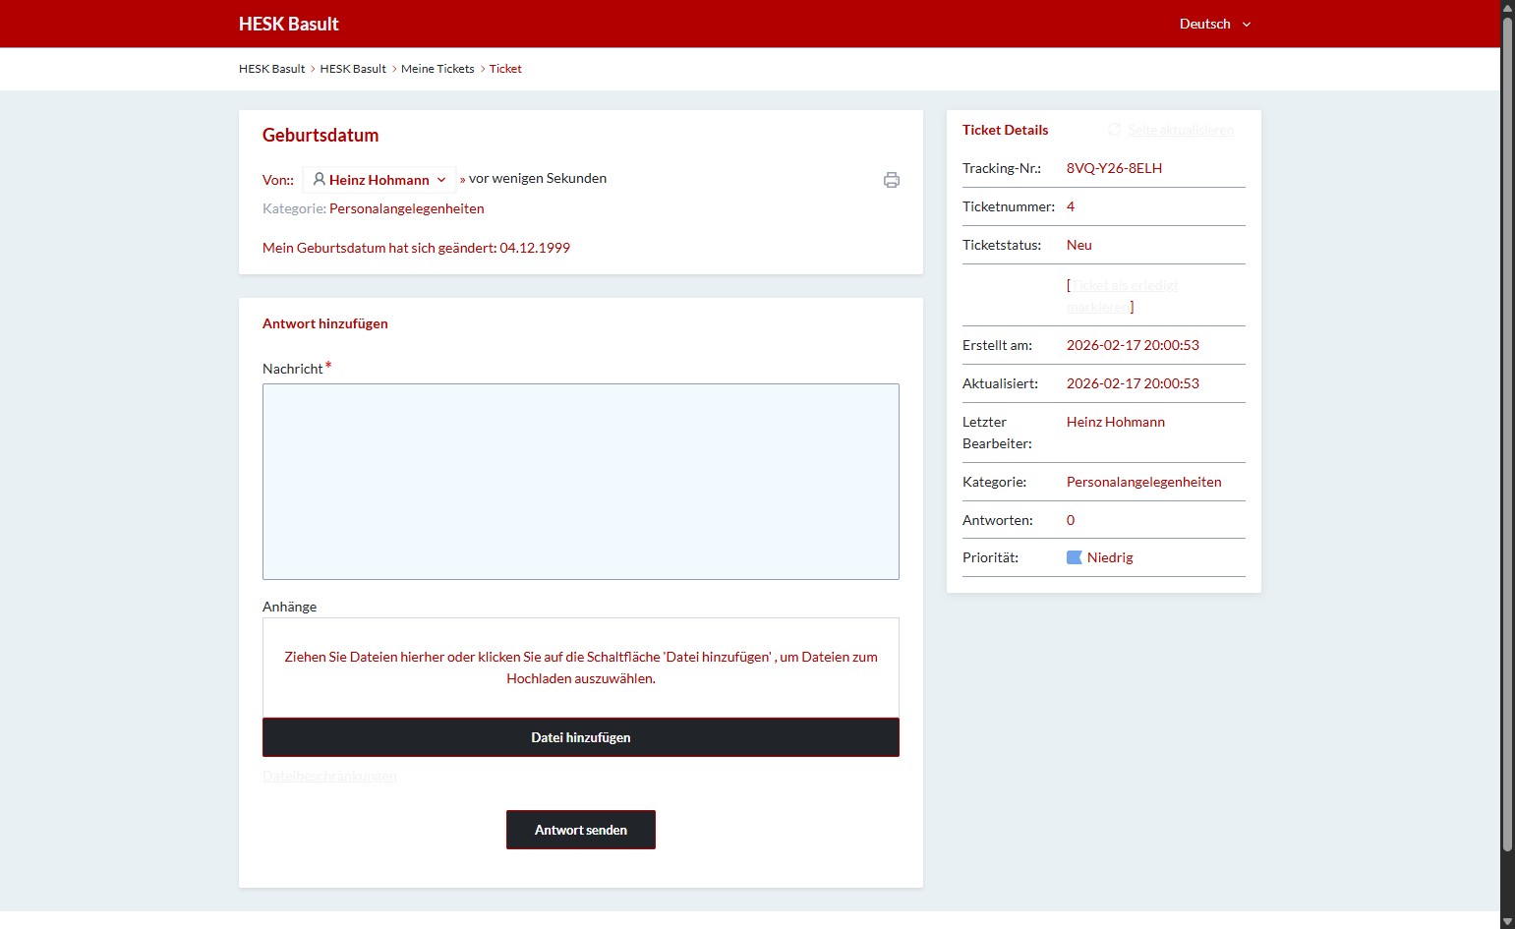
Task: Click the Anhänge file drop zone
Action: pos(580,668)
